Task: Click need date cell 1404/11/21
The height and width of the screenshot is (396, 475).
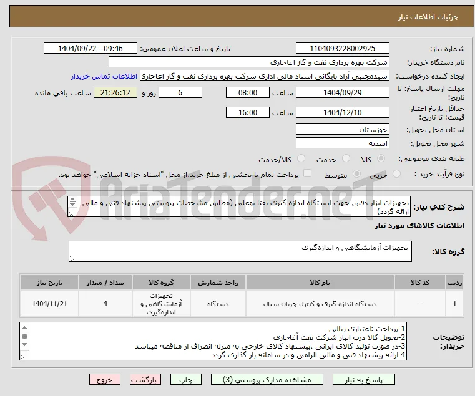Action: pyautogui.click(x=50, y=304)
